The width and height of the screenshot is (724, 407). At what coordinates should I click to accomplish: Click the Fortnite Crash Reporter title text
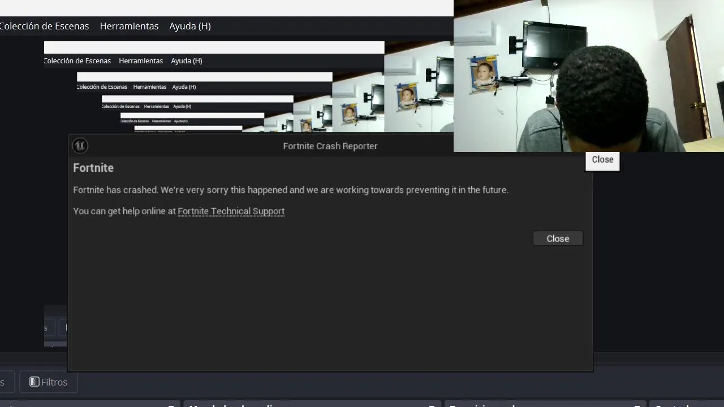(330, 146)
